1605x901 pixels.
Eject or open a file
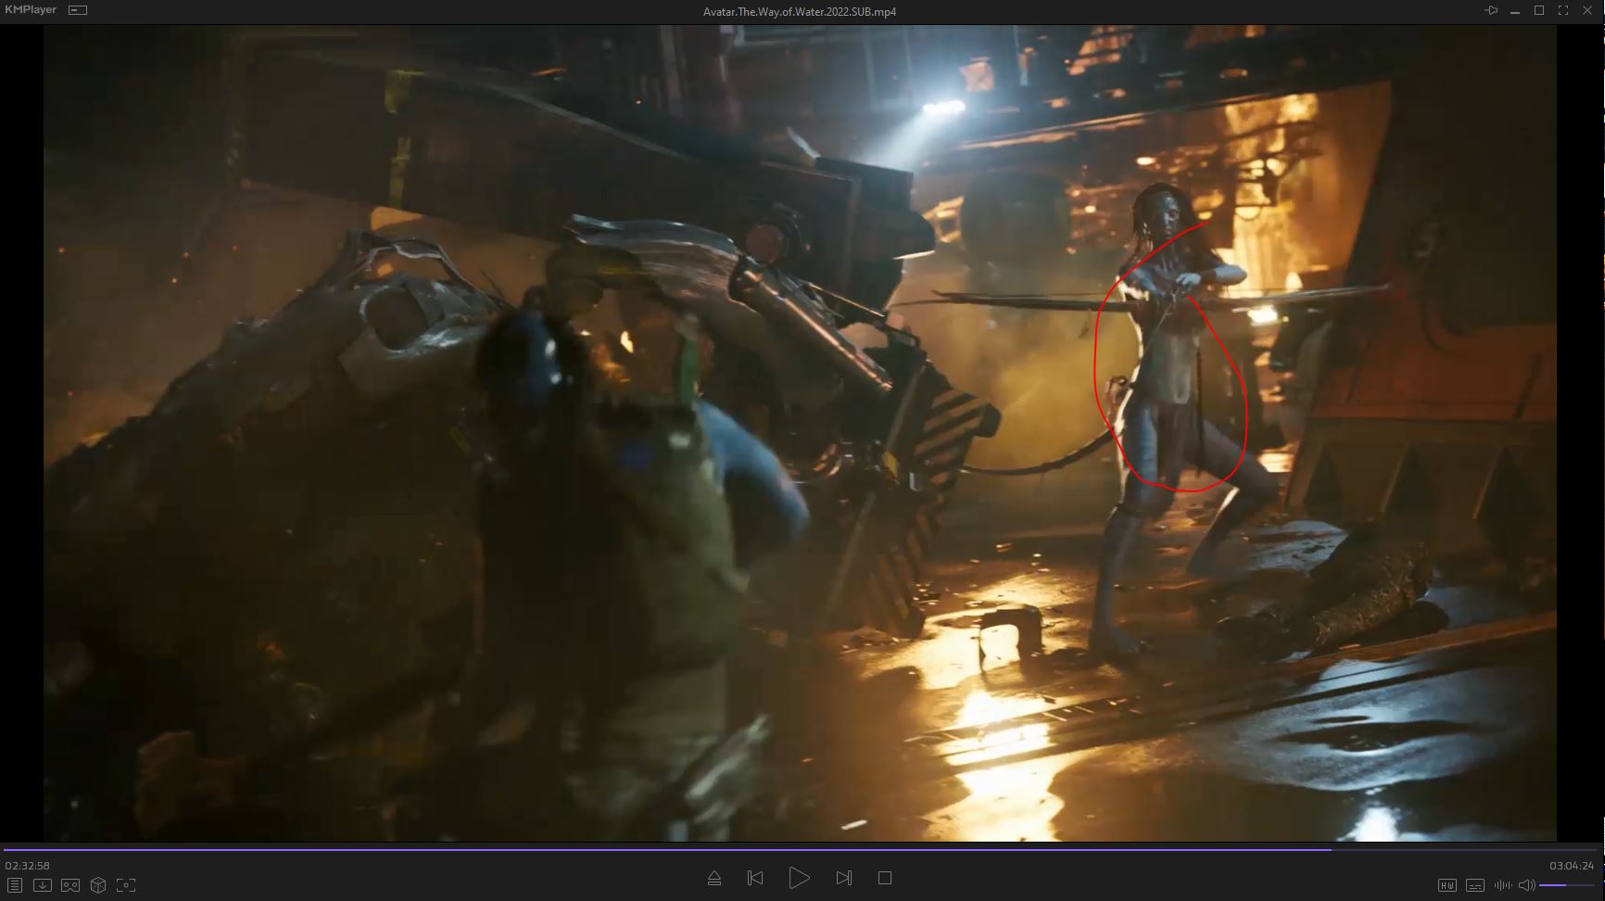coord(714,878)
